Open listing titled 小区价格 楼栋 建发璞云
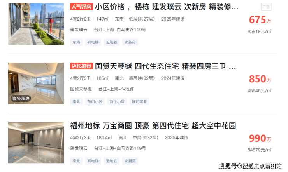 coord(167,7)
